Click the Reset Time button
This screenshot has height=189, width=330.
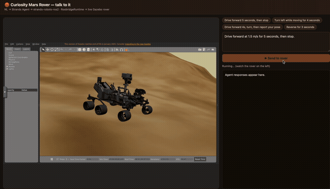(200, 159)
